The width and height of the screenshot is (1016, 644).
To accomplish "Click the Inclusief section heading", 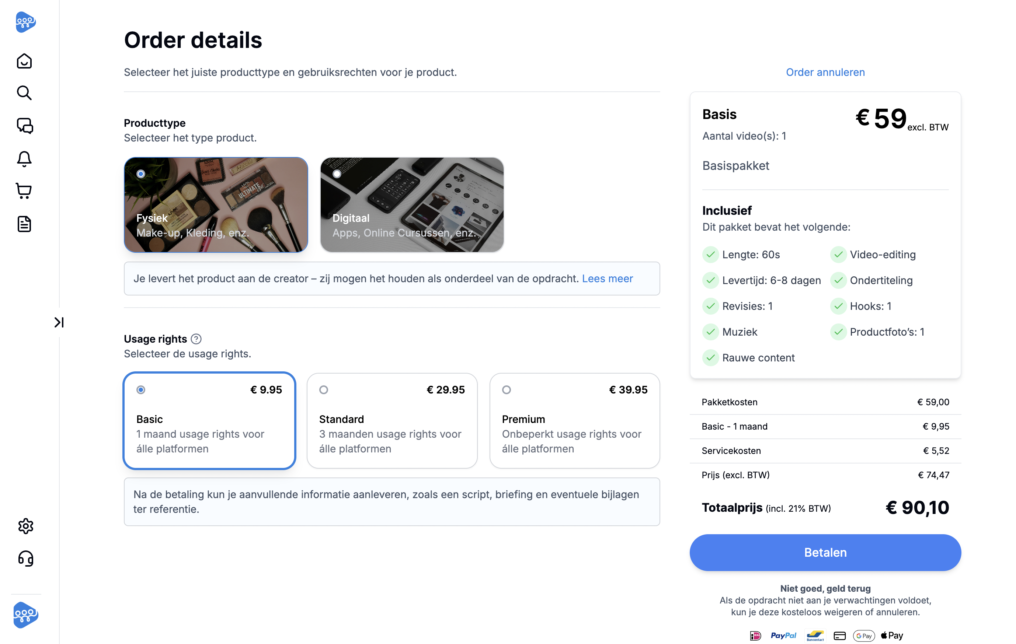I will tap(727, 210).
